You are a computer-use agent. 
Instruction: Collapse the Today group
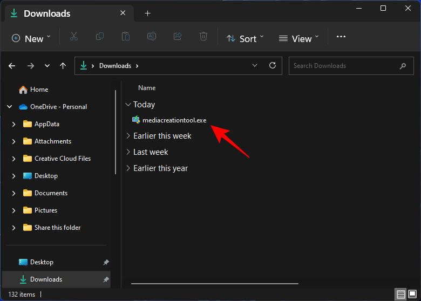(128, 105)
